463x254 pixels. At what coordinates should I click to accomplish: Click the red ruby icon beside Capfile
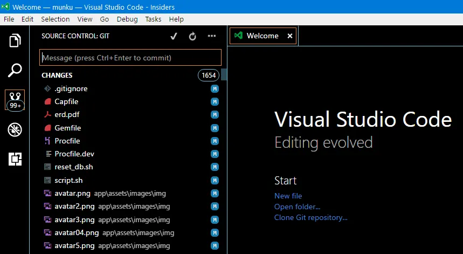(x=47, y=101)
